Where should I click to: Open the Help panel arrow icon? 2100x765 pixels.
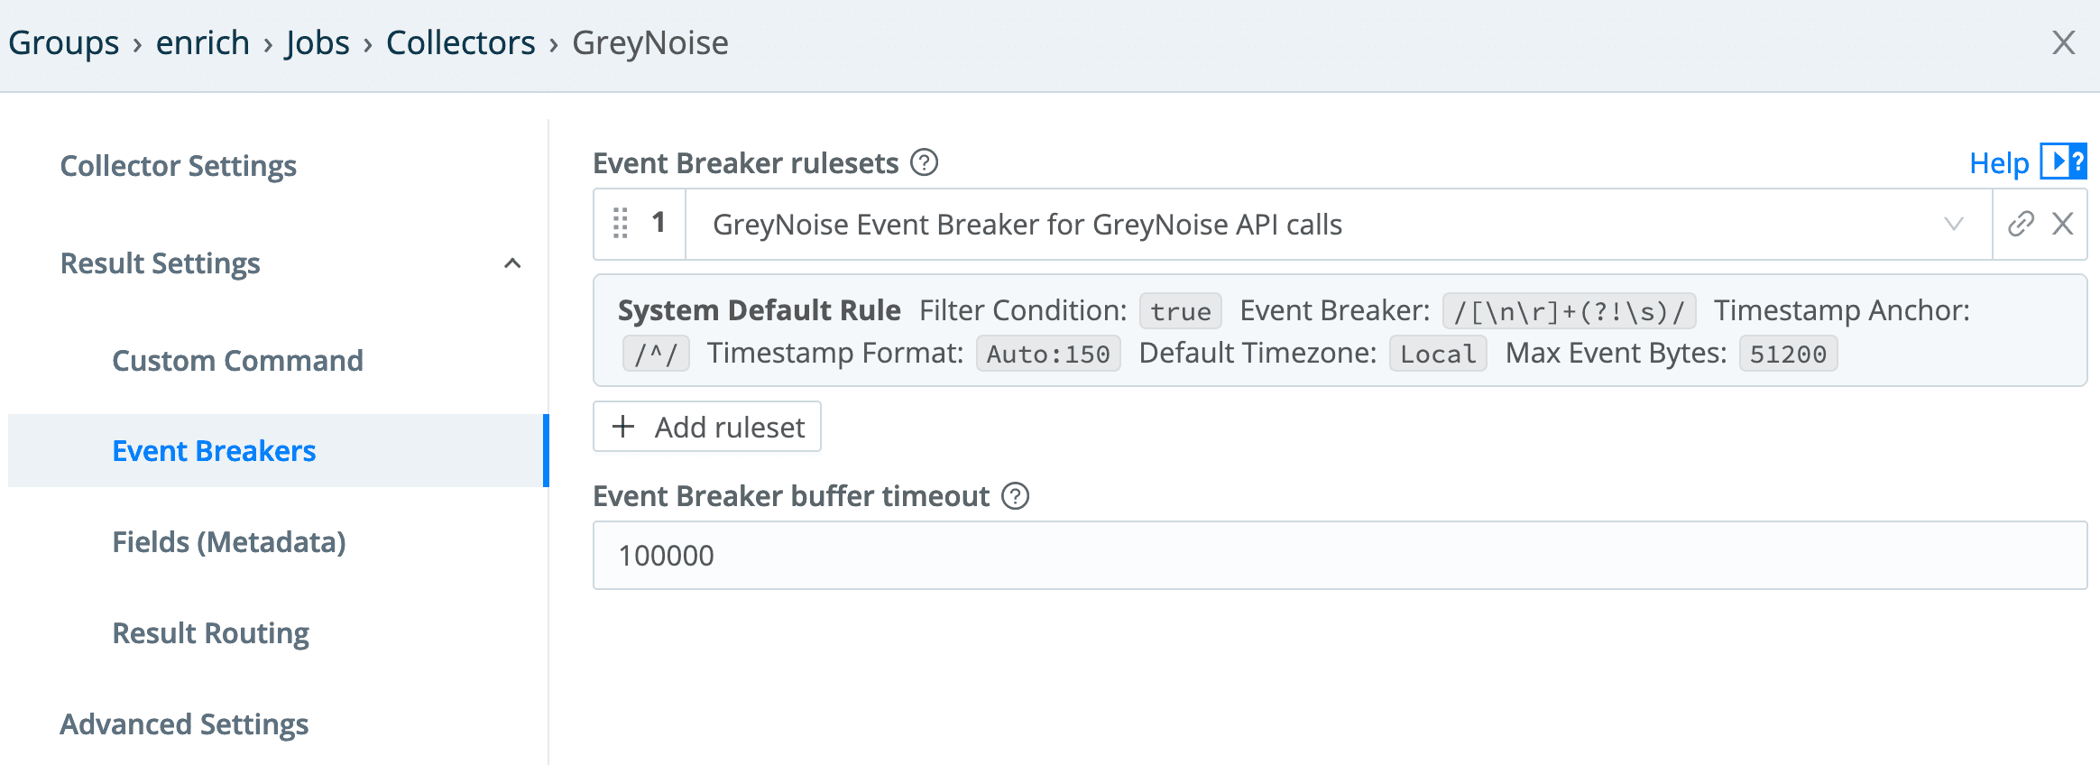[2063, 162]
